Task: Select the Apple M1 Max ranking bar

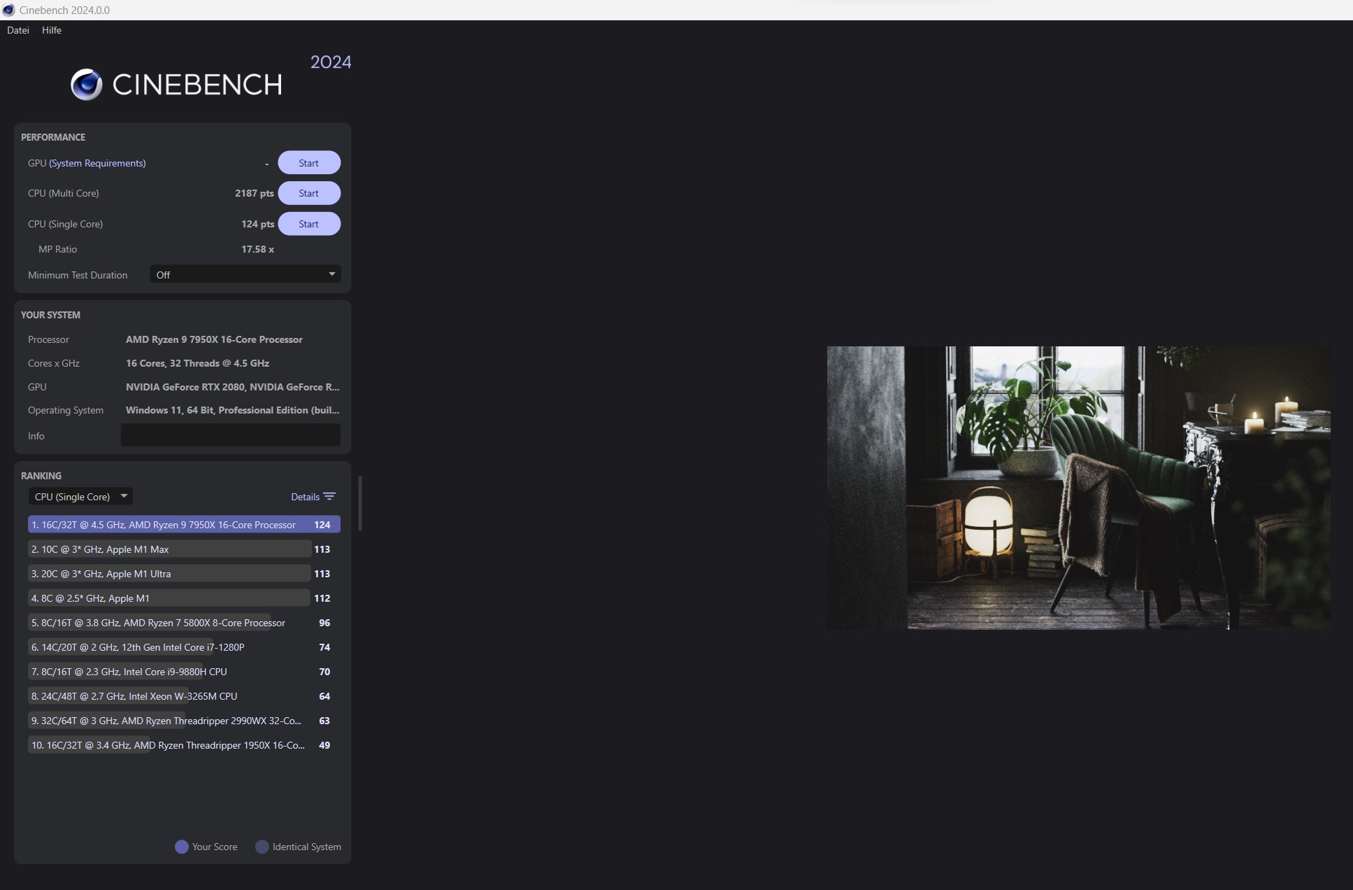Action: click(169, 549)
